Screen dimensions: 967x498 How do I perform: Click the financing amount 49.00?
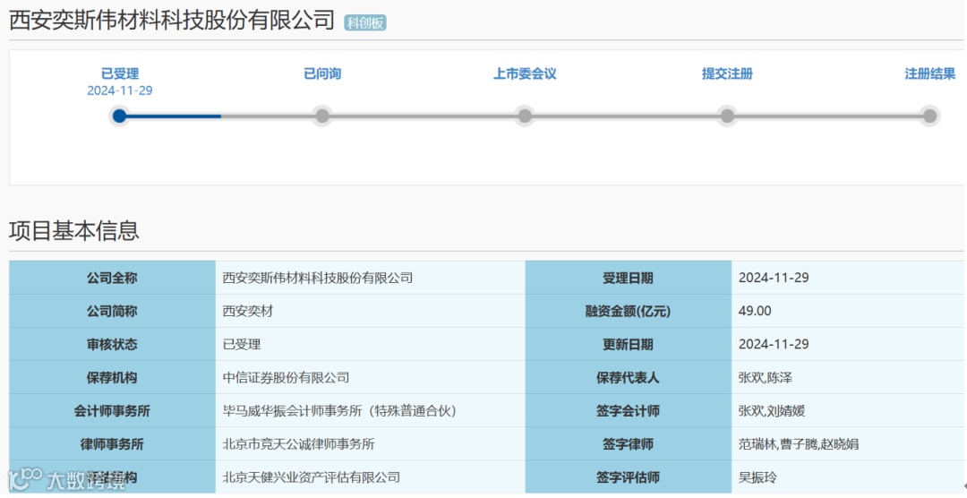755,312
